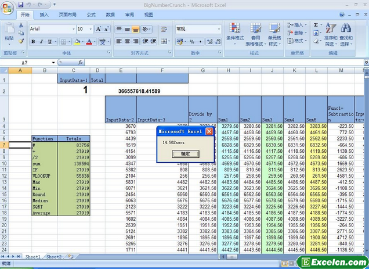
Task: Customize quick access toolbar dropdown
Action: (55, 5)
